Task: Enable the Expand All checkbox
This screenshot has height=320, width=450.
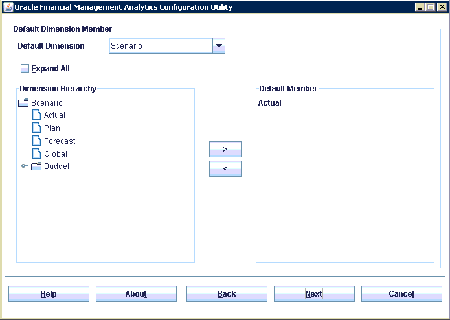Action: pos(25,68)
